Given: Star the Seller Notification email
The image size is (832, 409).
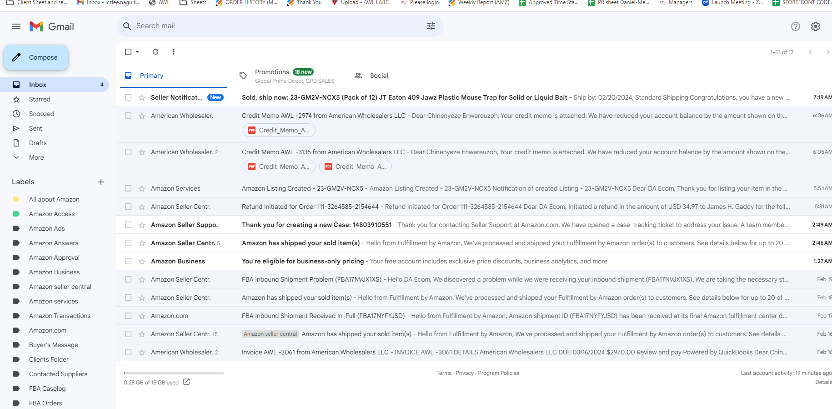Looking at the screenshot, I should (x=142, y=97).
